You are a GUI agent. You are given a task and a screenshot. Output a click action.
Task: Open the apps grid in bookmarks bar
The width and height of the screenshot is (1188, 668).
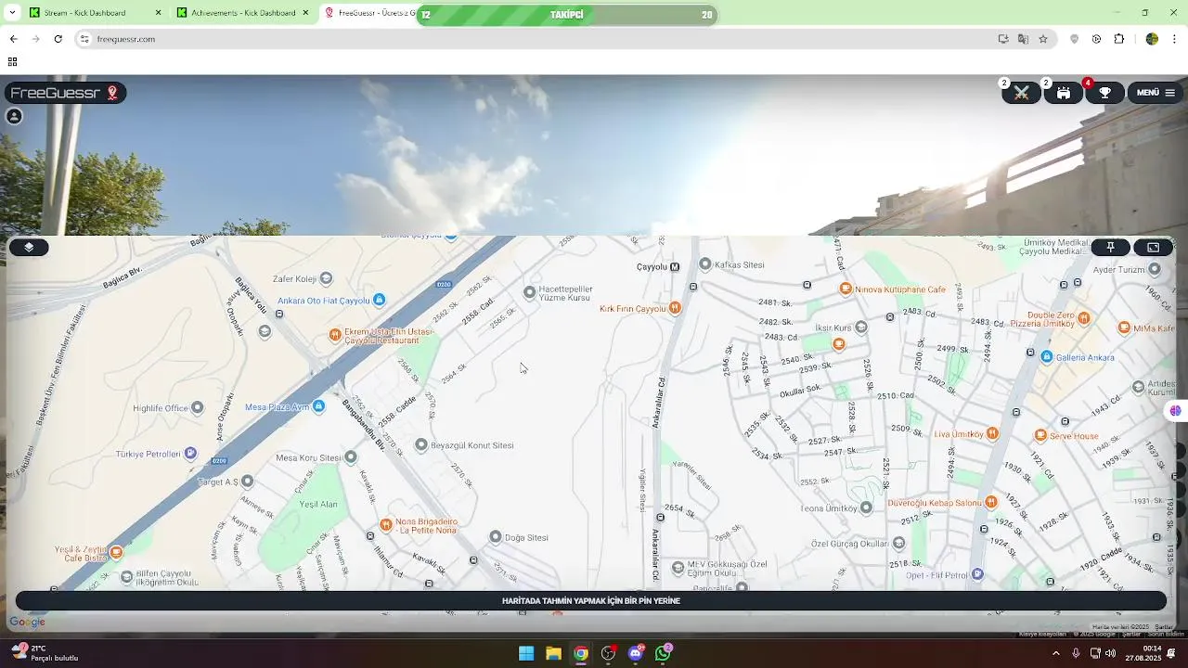[x=12, y=62]
